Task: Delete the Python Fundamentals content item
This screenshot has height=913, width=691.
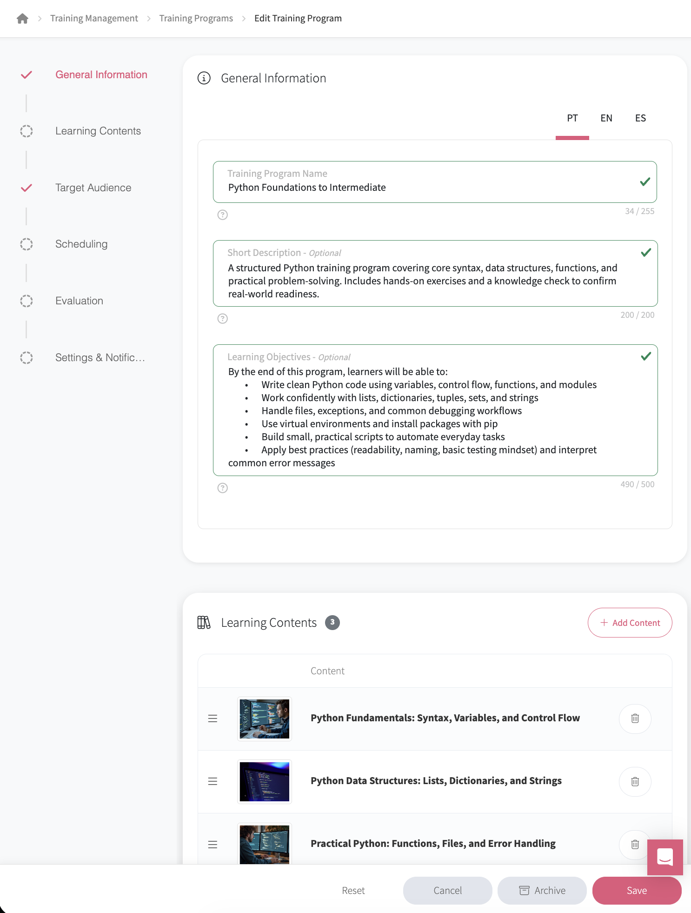Action: [x=635, y=718]
